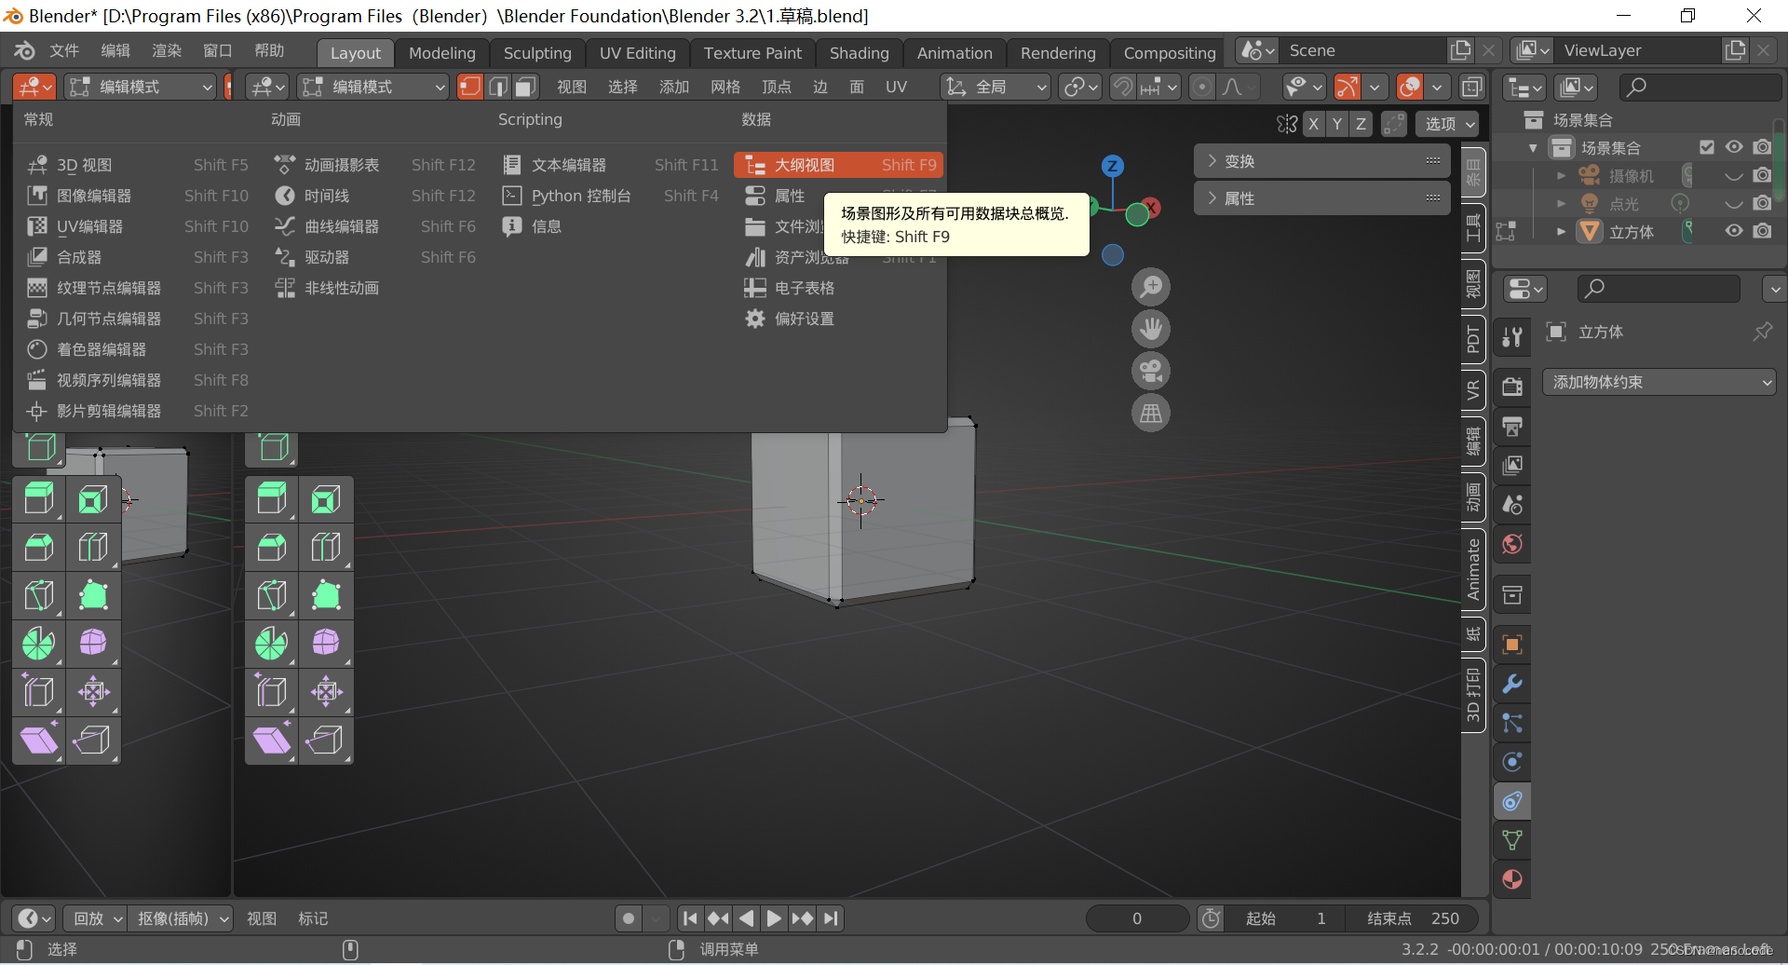Open Render properties tab icon

(1512, 387)
